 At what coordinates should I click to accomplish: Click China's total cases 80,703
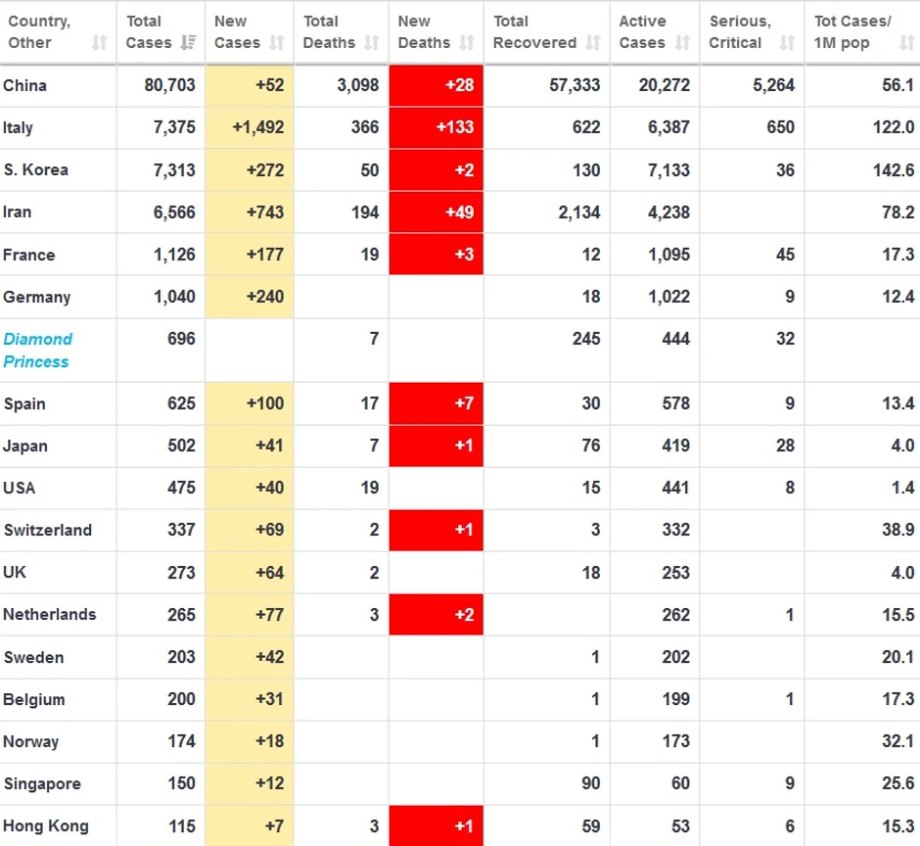pos(169,85)
